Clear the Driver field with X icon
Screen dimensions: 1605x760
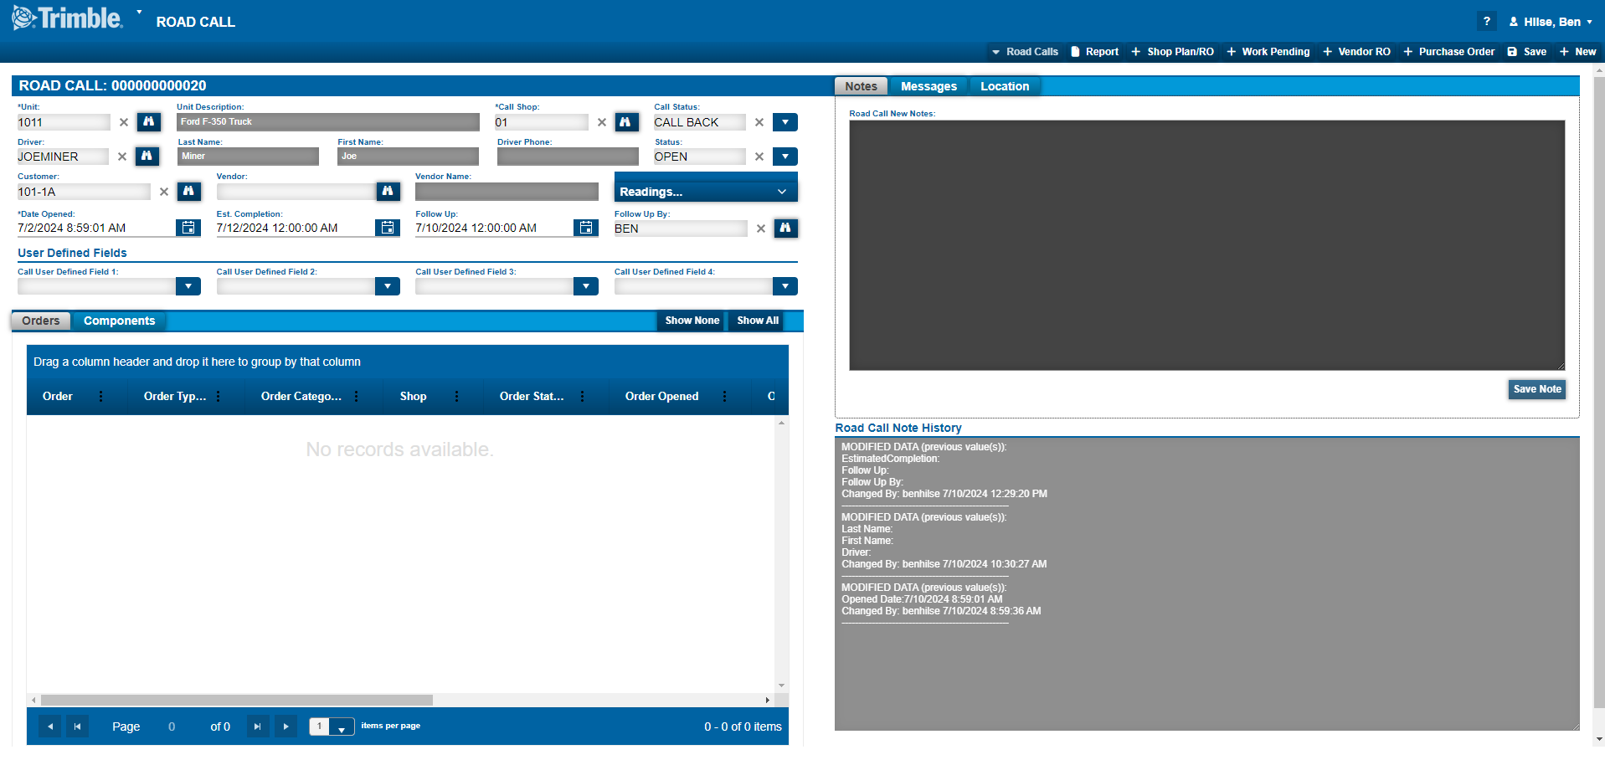point(122,157)
